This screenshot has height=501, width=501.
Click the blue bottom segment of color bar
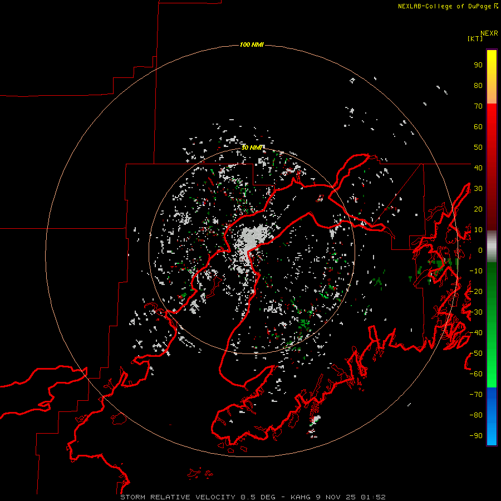[492, 416]
